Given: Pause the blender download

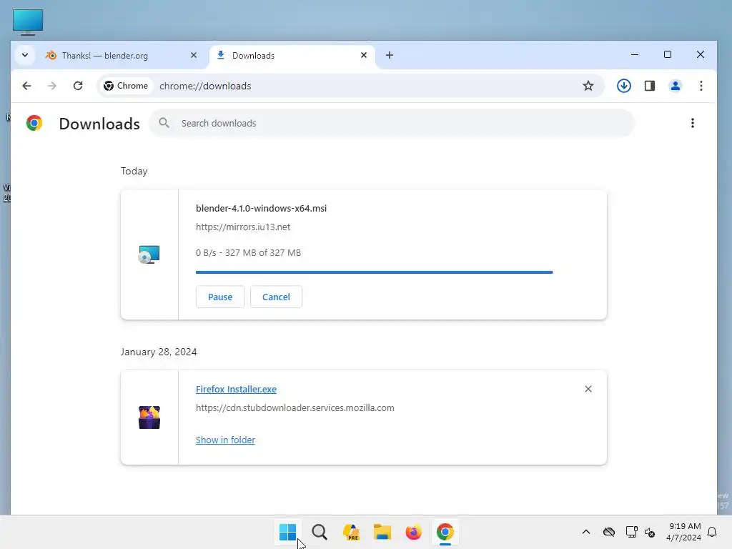Looking at the screenshot, I should 220,297.
